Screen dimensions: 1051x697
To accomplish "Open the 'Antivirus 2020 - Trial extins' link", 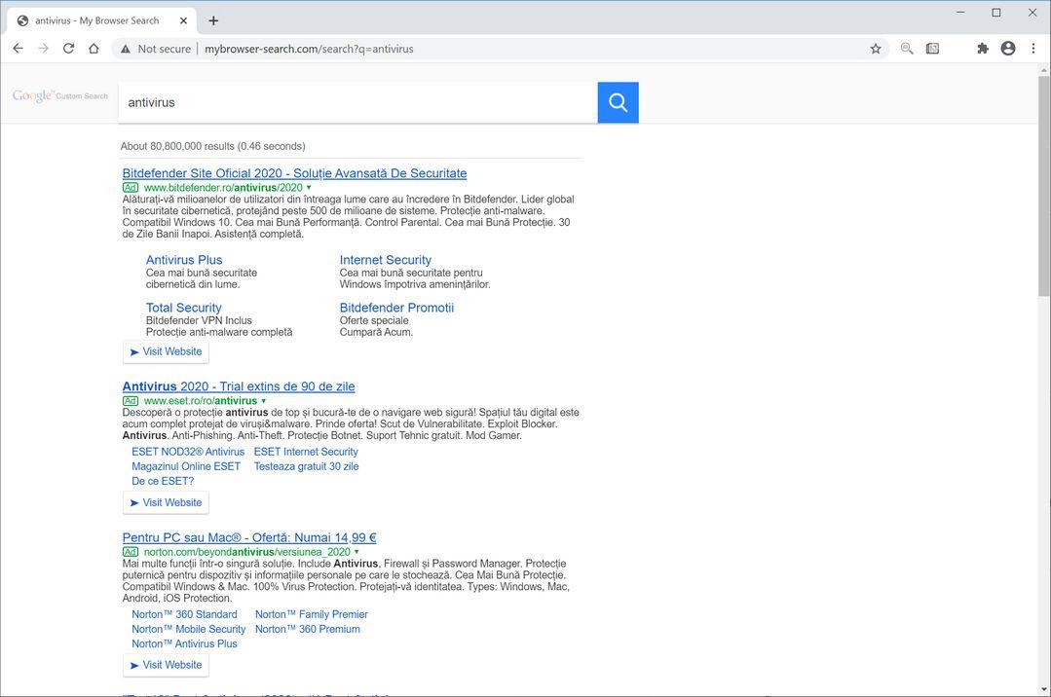I will point(239,386).
